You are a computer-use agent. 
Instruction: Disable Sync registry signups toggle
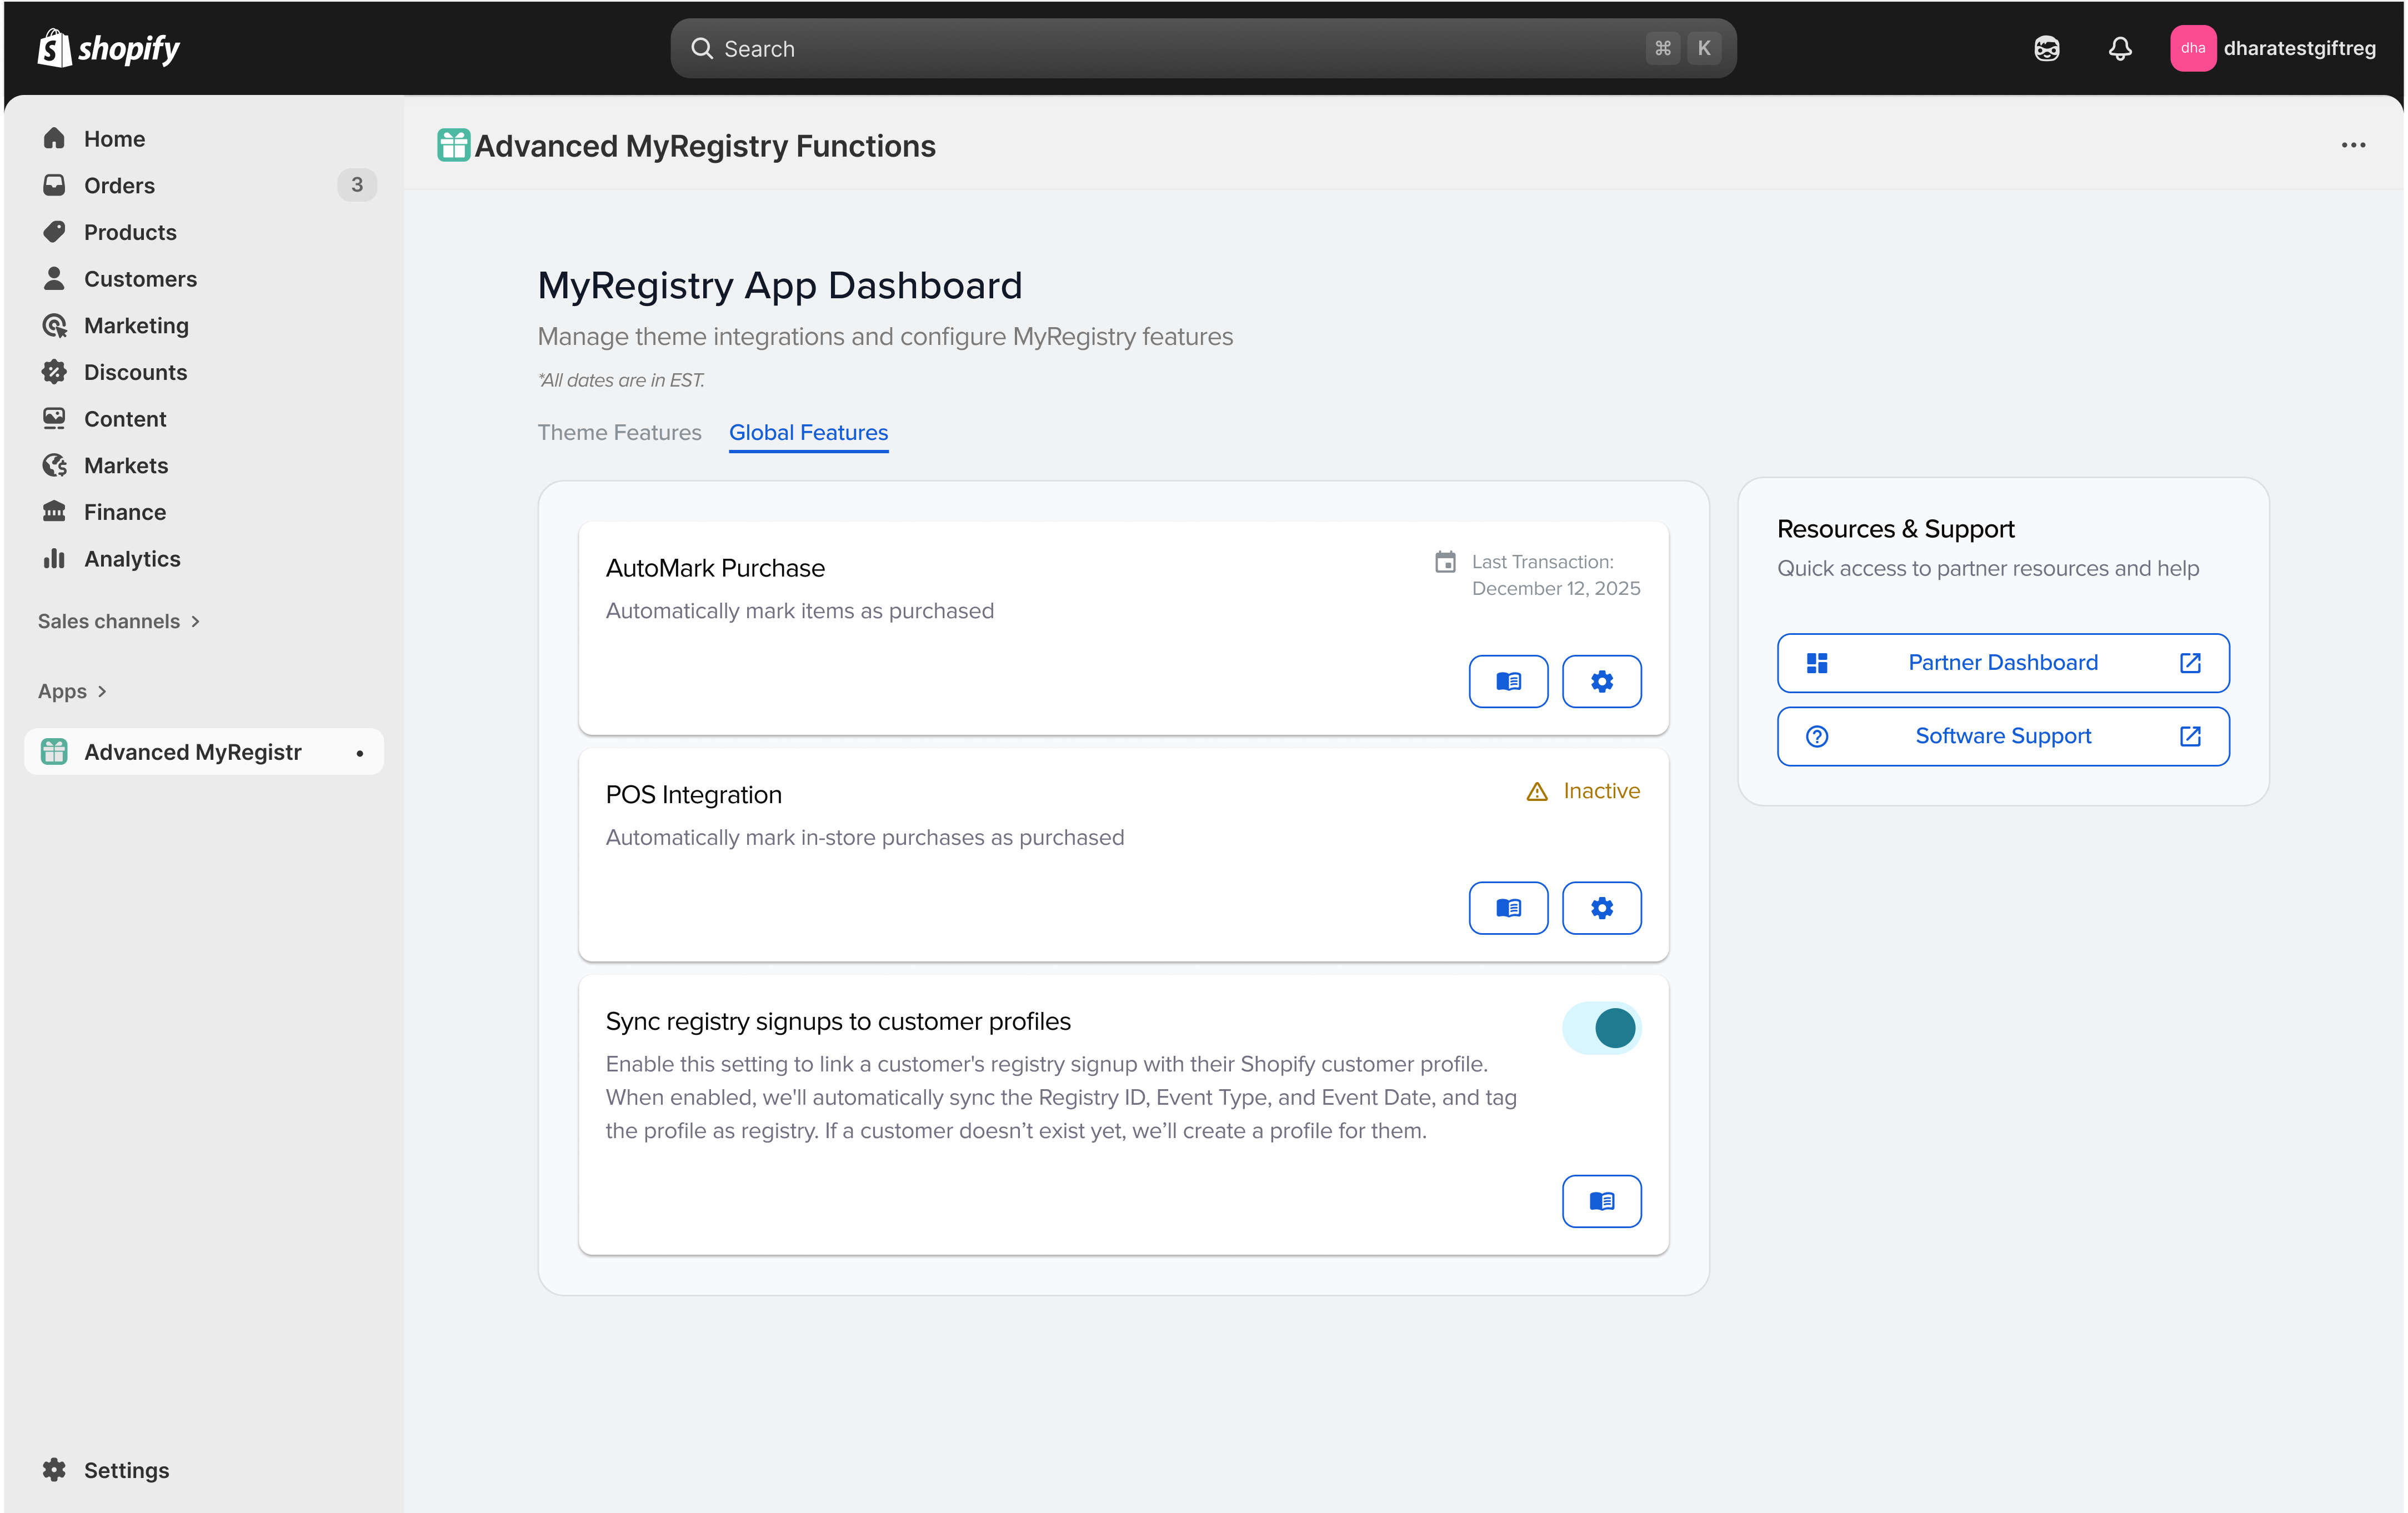coord(1601,1028)
